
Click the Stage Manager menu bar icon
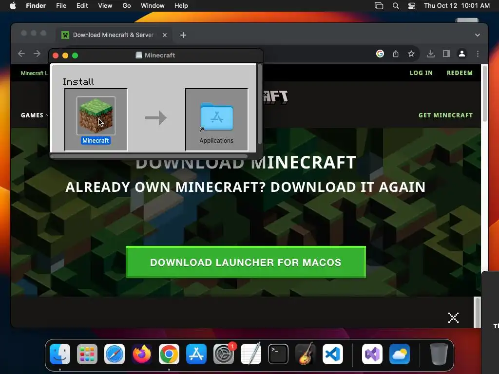(x=379, y=6)
